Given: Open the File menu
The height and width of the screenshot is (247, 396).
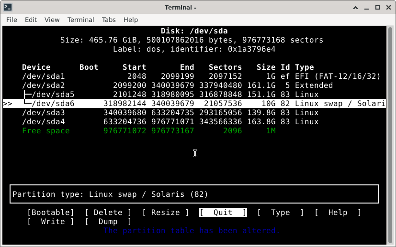Looking at the screenshot, I should click(x=11, y=20).
